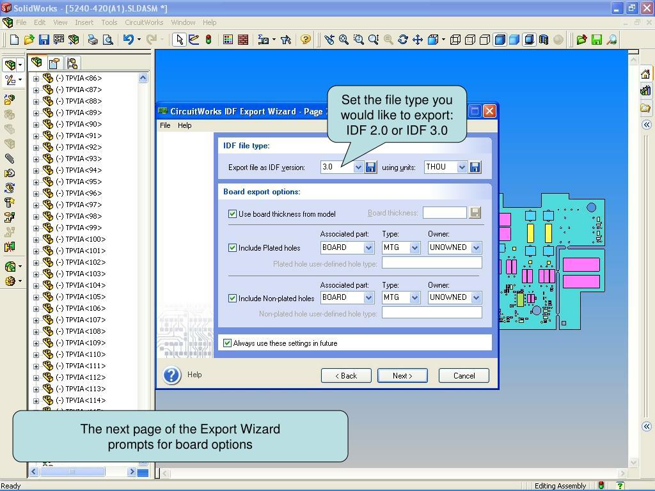Click the blue Help question mark circle
The width and height of the screenshot is (655, 491).
tap(172, 375)
